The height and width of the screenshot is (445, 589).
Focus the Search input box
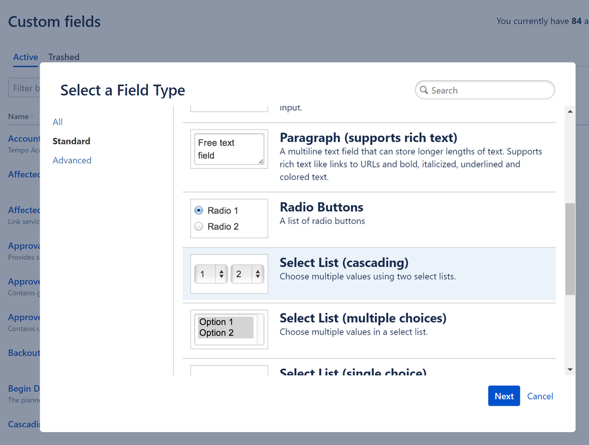coord(485,90)
